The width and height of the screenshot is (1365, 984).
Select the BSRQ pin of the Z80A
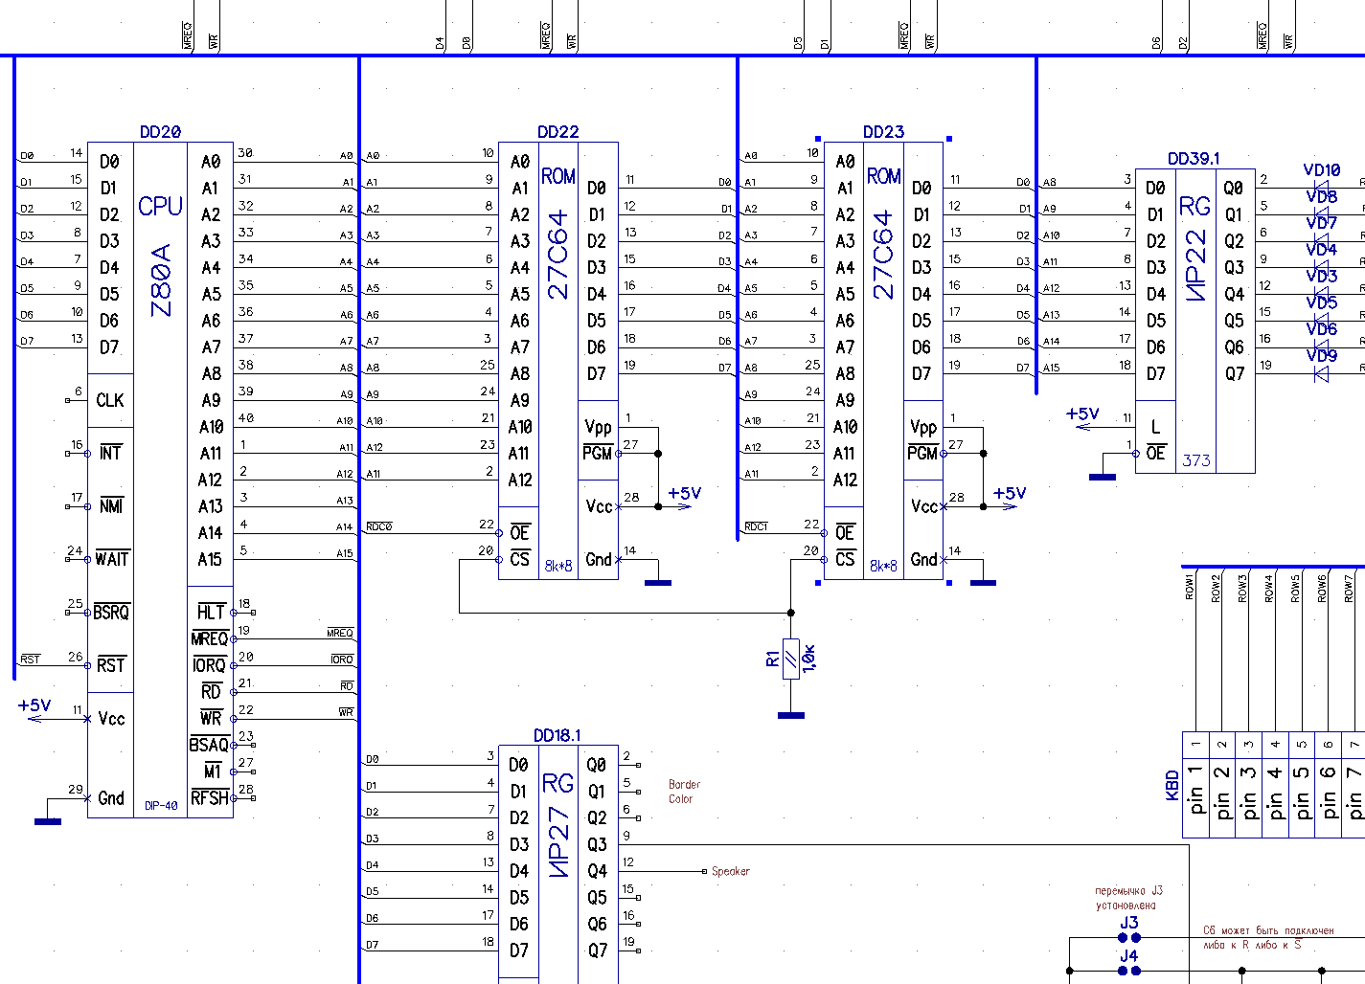pyautogui.click(x=111, y=612)
